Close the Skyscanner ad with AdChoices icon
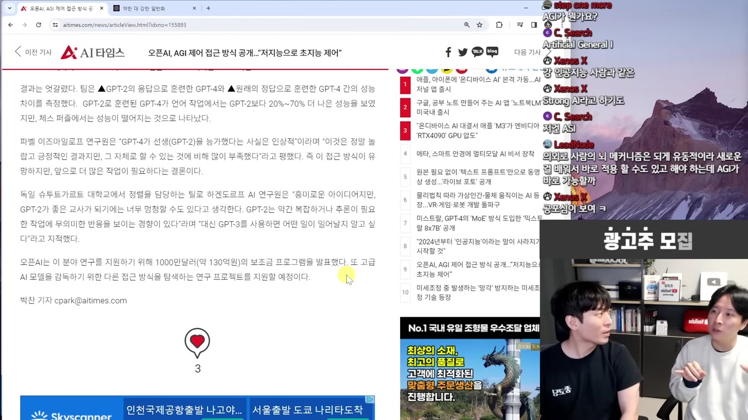Image resolution: width=748 pixels, height=420 pixels. [x=370, y=400]
